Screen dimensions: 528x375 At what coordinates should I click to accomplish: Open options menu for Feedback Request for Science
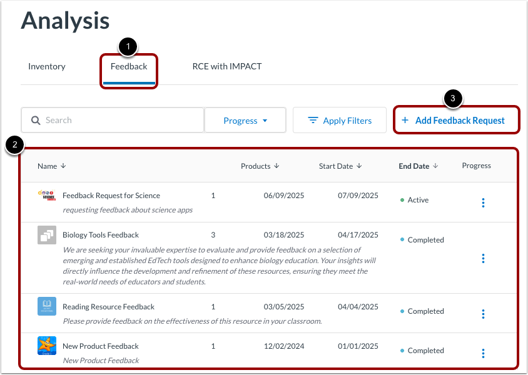point(483,202)
